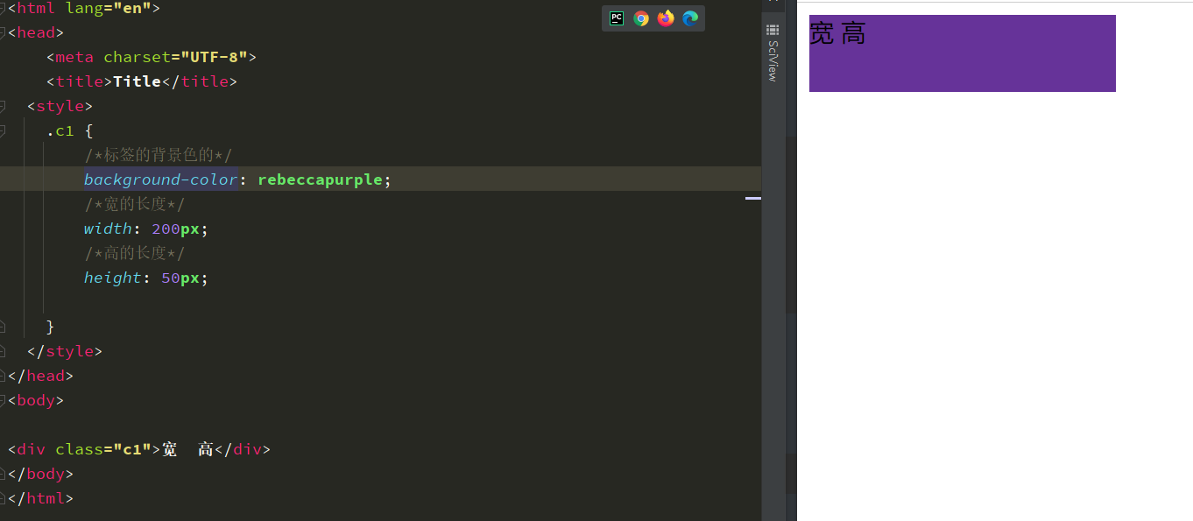Screen dimensions: 1193x521
Task: Open the page in PyCharm built-in preview
Action: coord(617,18)
